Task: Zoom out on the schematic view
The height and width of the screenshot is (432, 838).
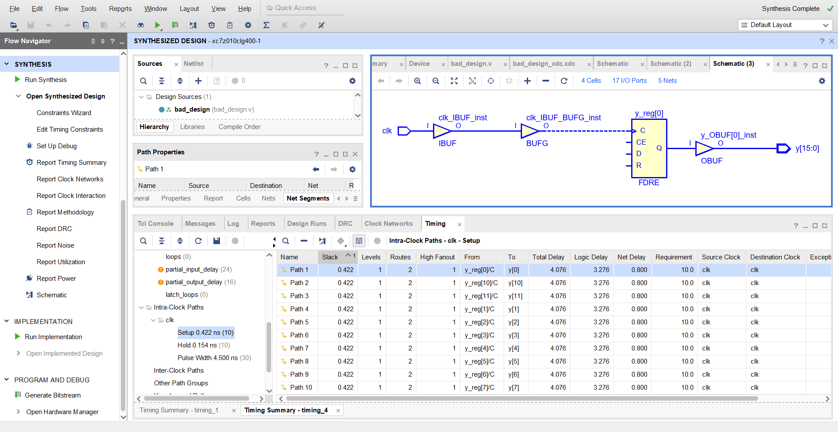Action: click(x=436, y=81)
